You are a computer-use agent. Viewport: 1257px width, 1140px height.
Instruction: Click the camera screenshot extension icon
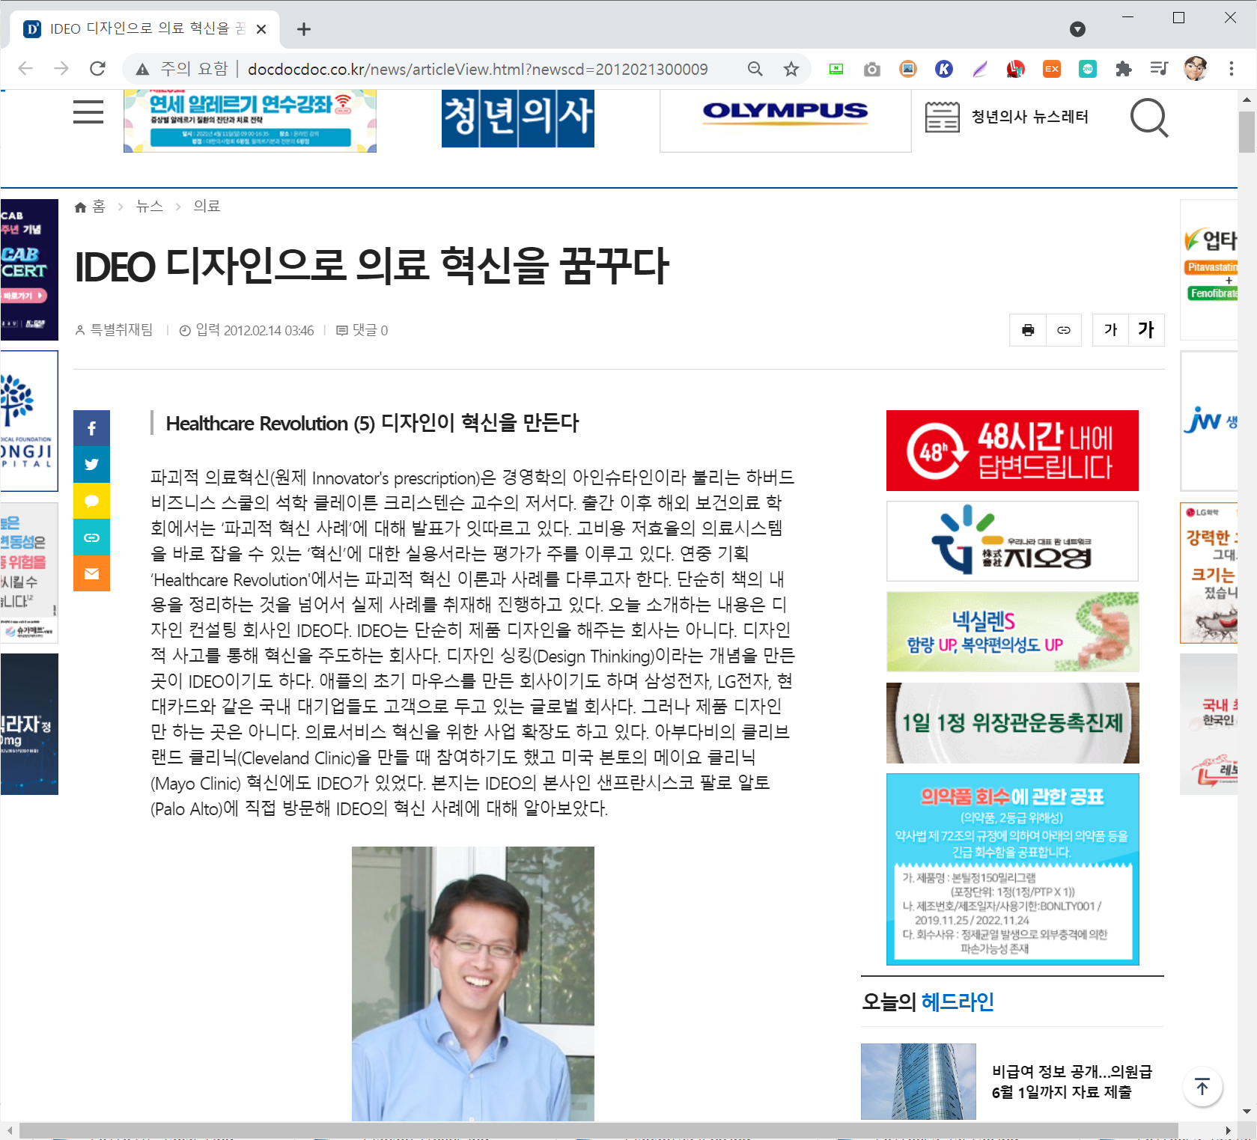point(872,69)
